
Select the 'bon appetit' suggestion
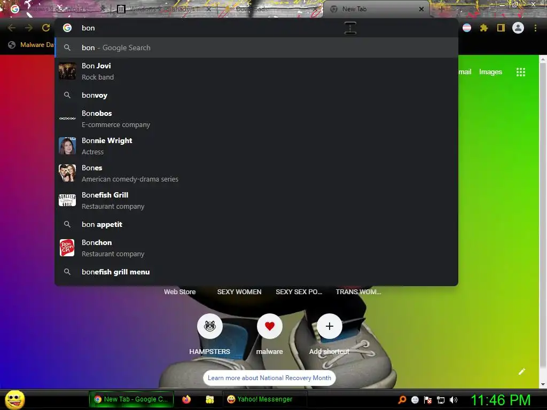pos(256,224)
